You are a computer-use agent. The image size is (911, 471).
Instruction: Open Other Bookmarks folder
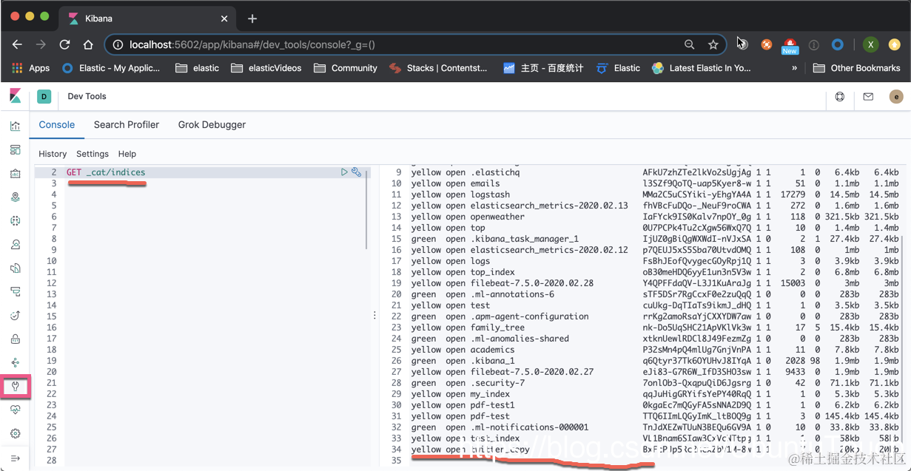856,68
